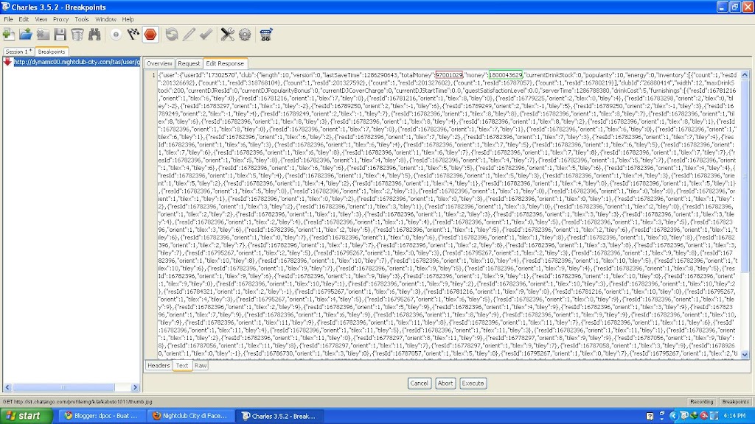Select the Breakpoints tab
This screenshot has height=424, width=755.
(52, 52)
